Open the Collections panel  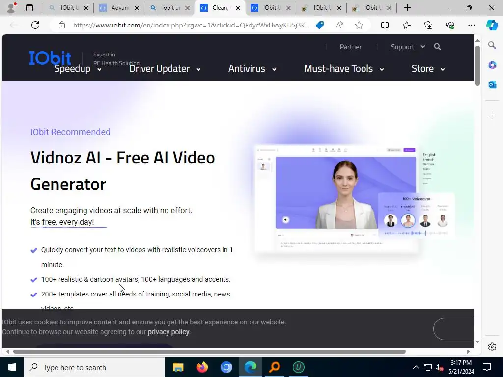click(428, 25)
